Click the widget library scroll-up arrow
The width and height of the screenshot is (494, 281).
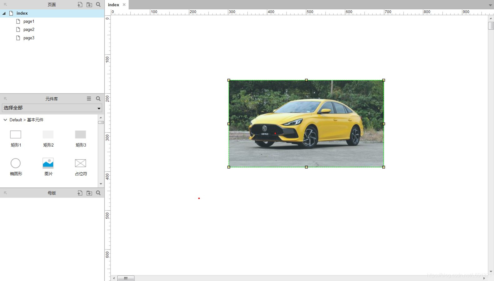[101, 118]
